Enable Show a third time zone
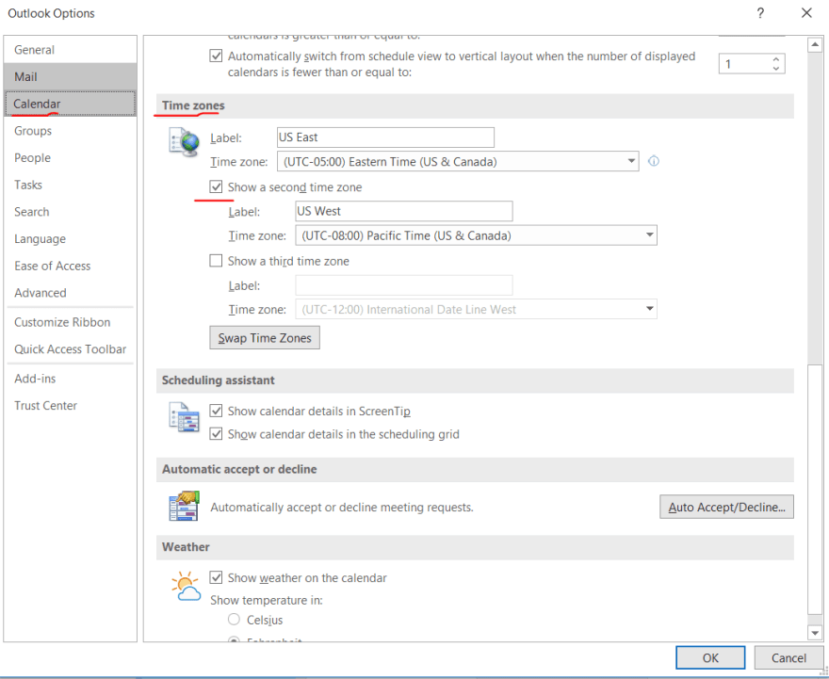 point(216,261)
